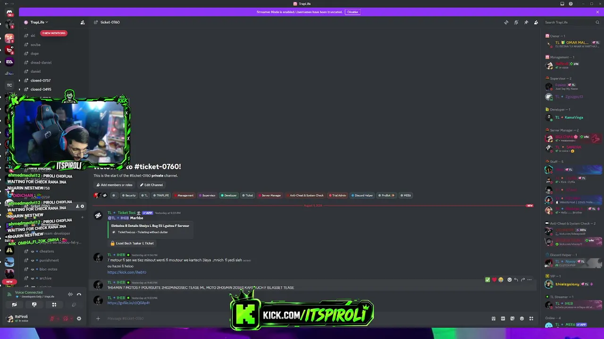Open KamaVinga in the member list
The width and height of the screenshot is (604, 339).
(572, 118)
